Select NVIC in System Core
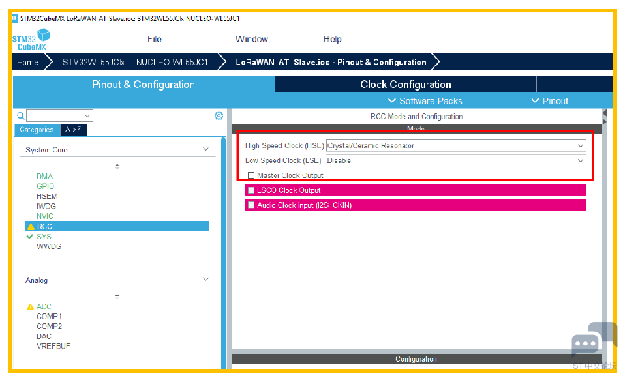The image size is (623, 376). click(x=45, y=216)
